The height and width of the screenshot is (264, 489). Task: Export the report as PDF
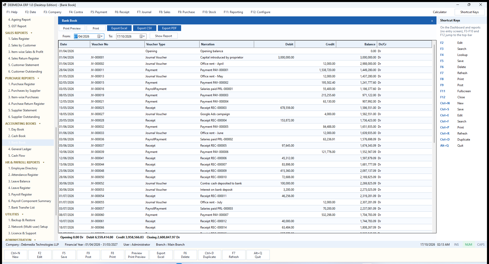click(169, 28)
